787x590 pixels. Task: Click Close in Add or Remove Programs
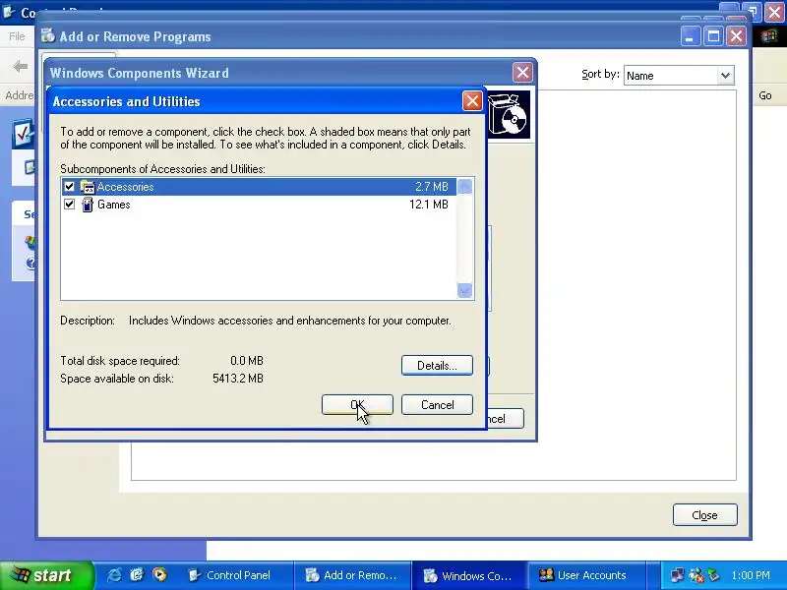pos(705,515)
